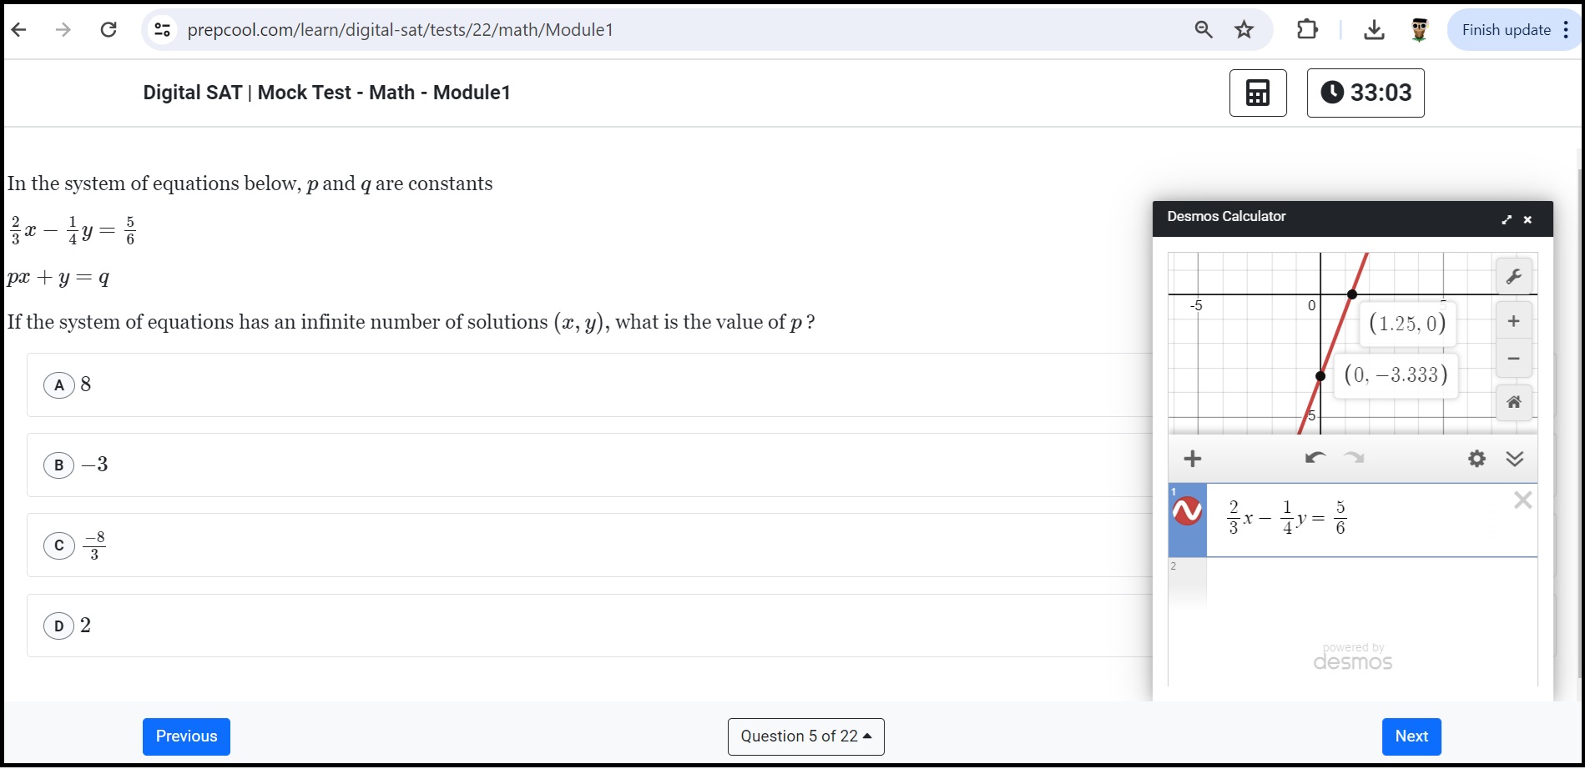Delete the first expression with X
The height and width of the screenshot is (769, 1585).
pyautogui.click(x=1522, y=500)
